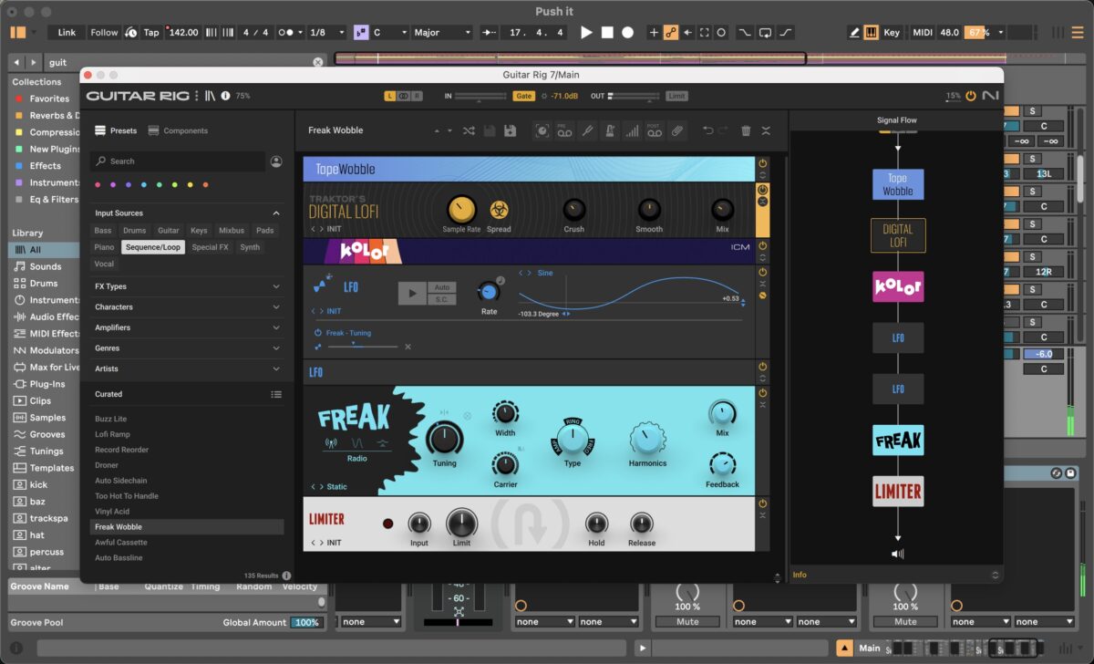Image resolution: width=1094 pixels, height=664 pixels.
Task: Select the Sequence/Loop input source tag
Action: click(x=153, y=247)
